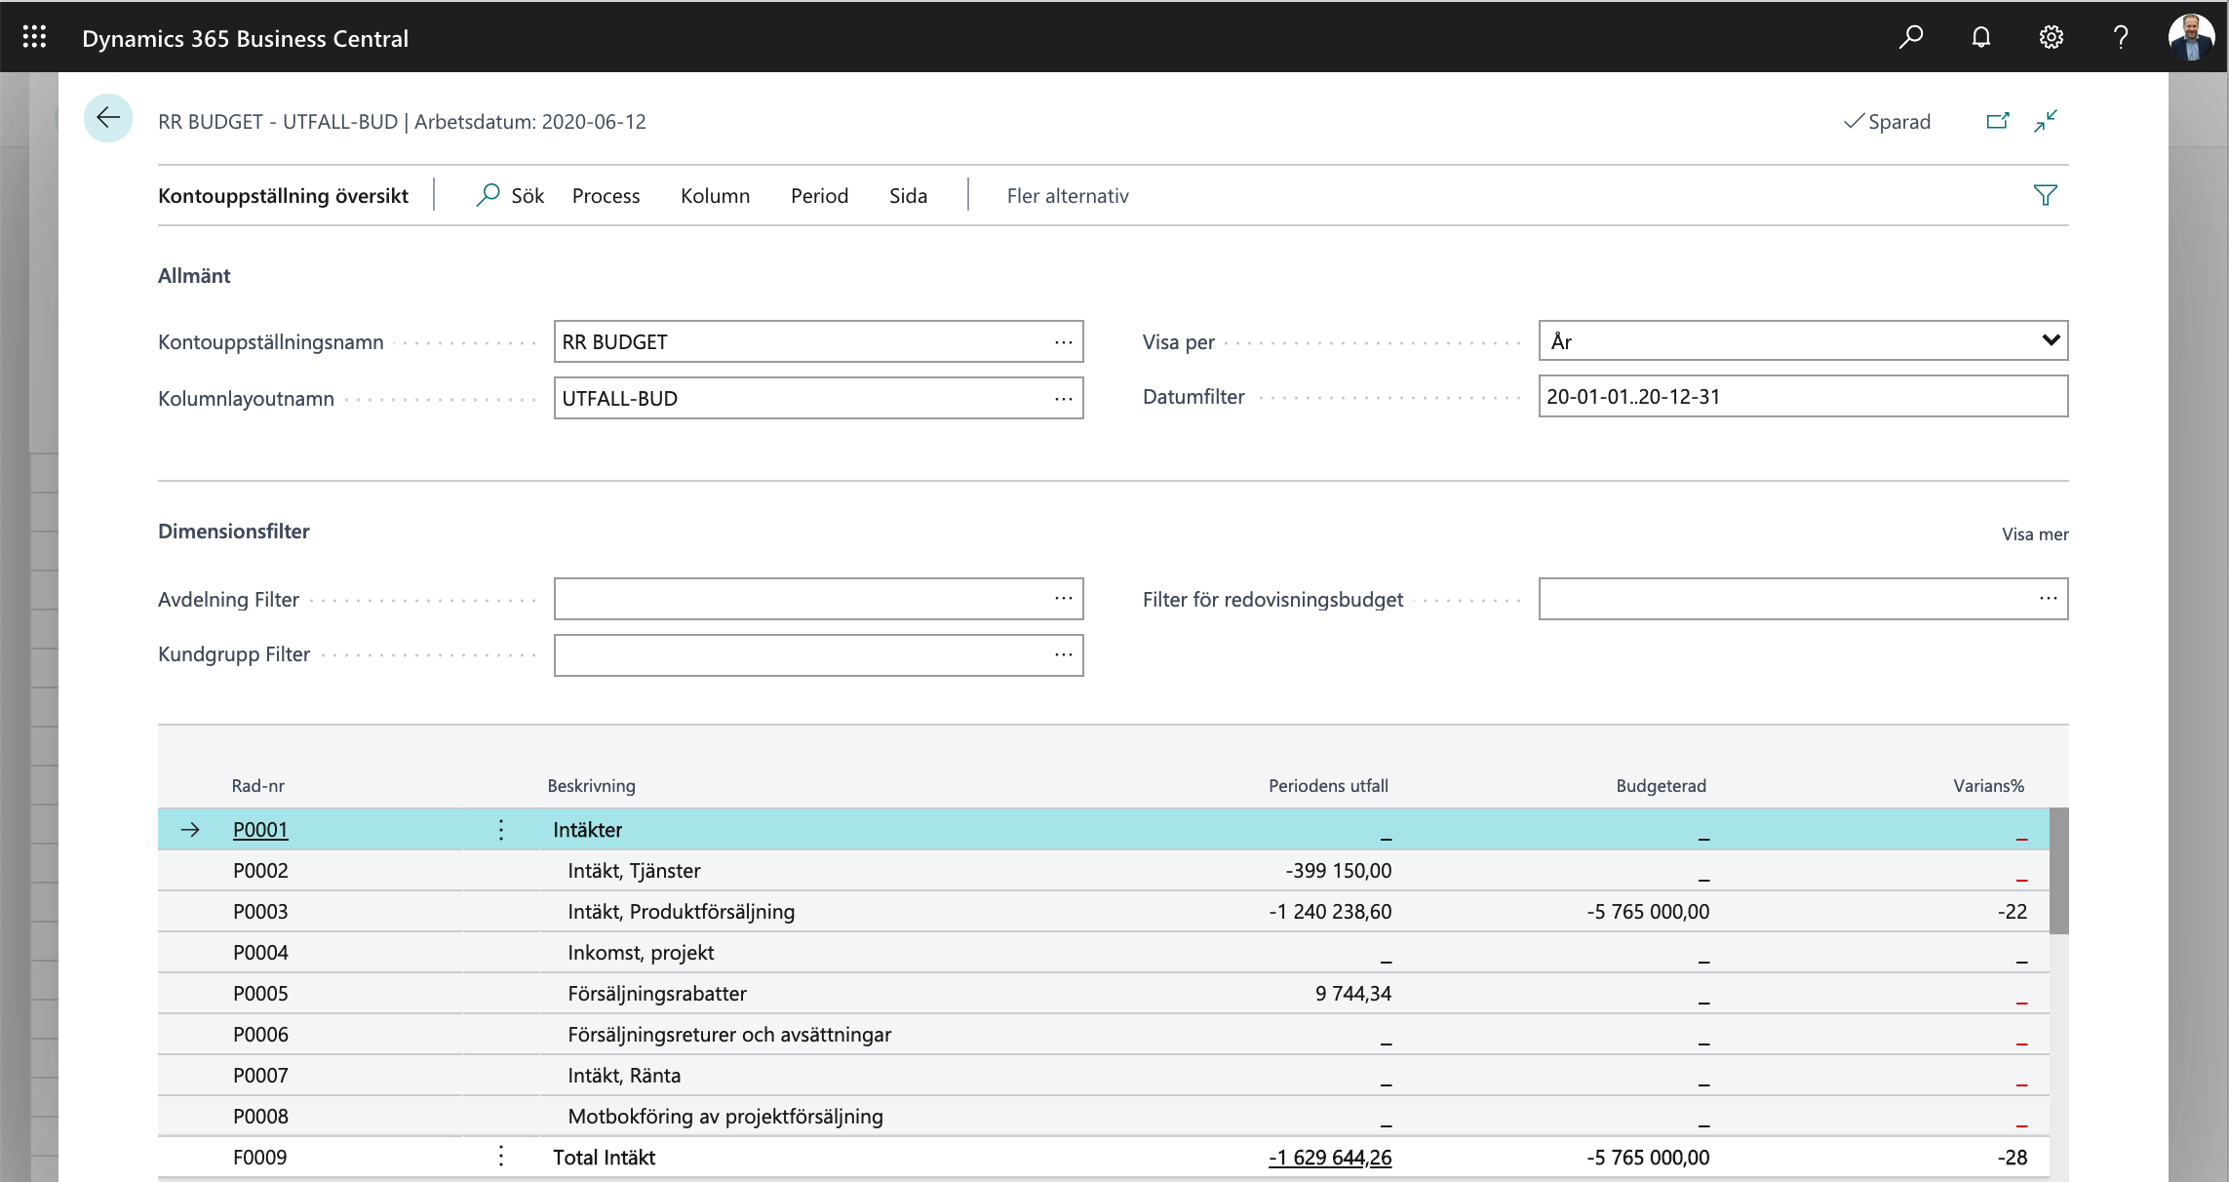
Task: Select row P0002 cell
Action: click(x=260, y=870)
